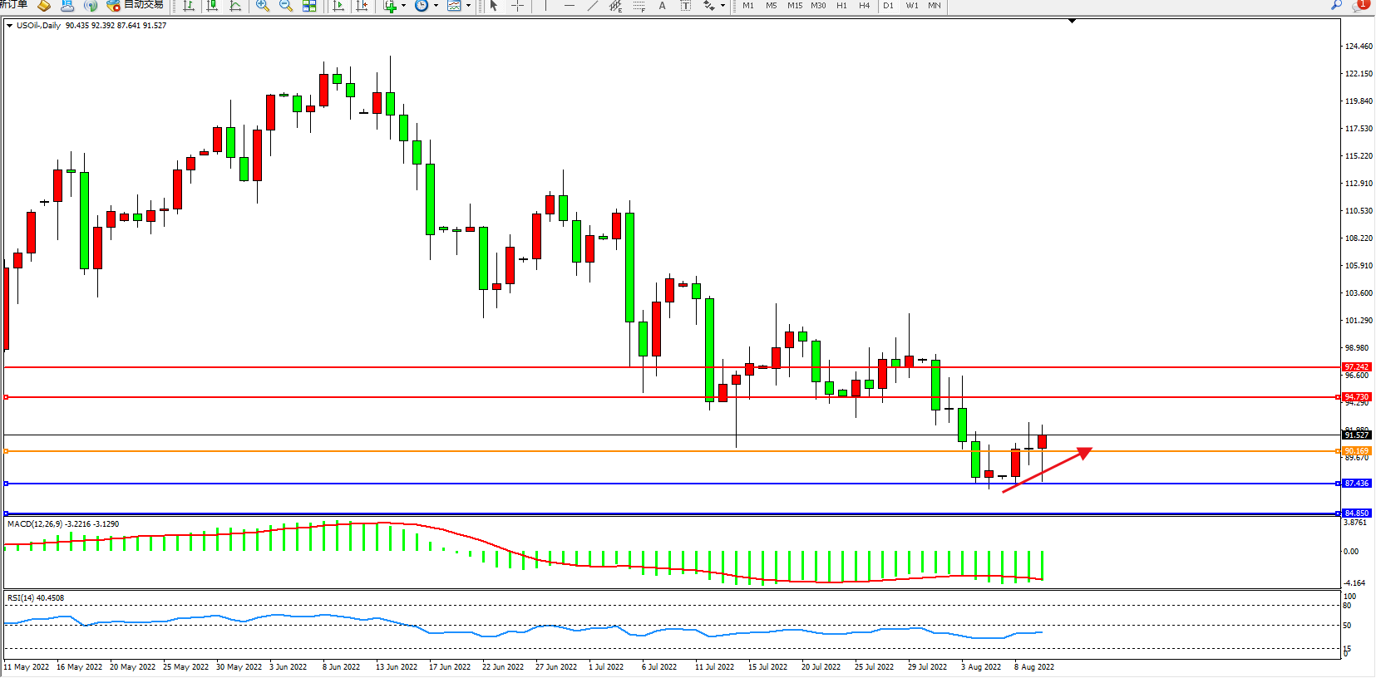Open the Indicators list dropdown arrow
1376x678 pixels.
pyautogui.click(x=403, y=6)
